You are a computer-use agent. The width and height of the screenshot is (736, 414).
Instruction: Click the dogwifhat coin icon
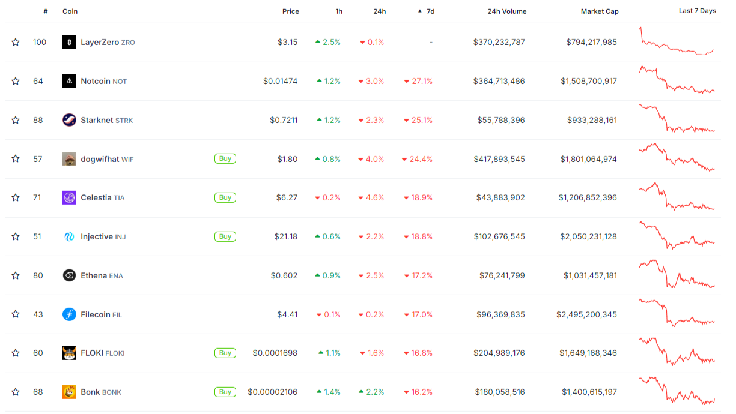coord(69,159)
